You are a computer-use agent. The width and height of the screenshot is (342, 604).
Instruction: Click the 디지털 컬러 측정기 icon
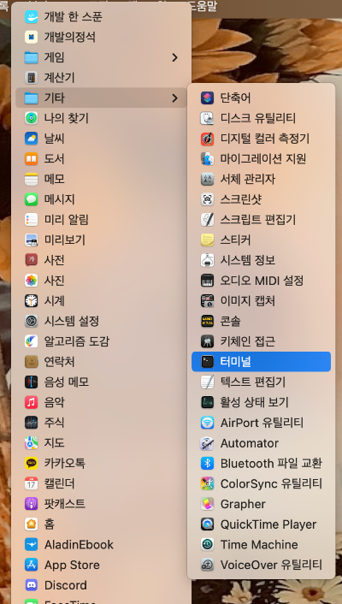pos(207,139)
